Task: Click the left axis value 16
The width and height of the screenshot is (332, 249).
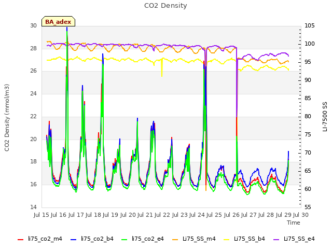Action: 33,184
